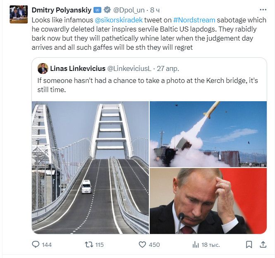This screenshot has height=258, width=275.
Task: Like the tweet with the heart icon
Action: pos(142,245)
